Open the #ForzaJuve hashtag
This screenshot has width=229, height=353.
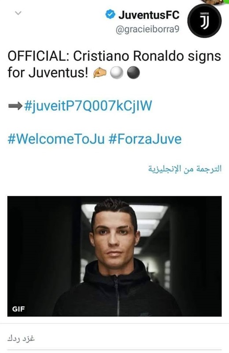[x=145, y=139]
